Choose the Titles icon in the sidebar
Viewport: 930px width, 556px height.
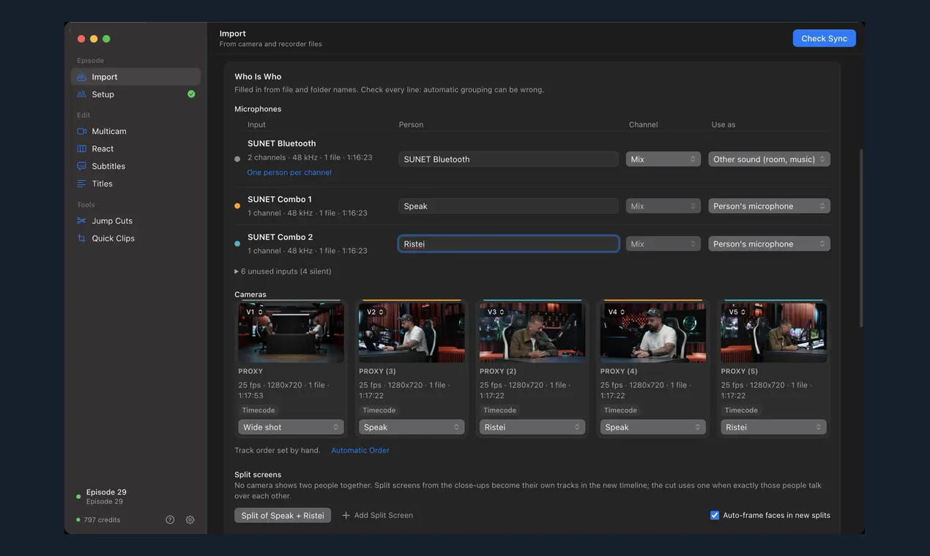click(x=82, y=184)
